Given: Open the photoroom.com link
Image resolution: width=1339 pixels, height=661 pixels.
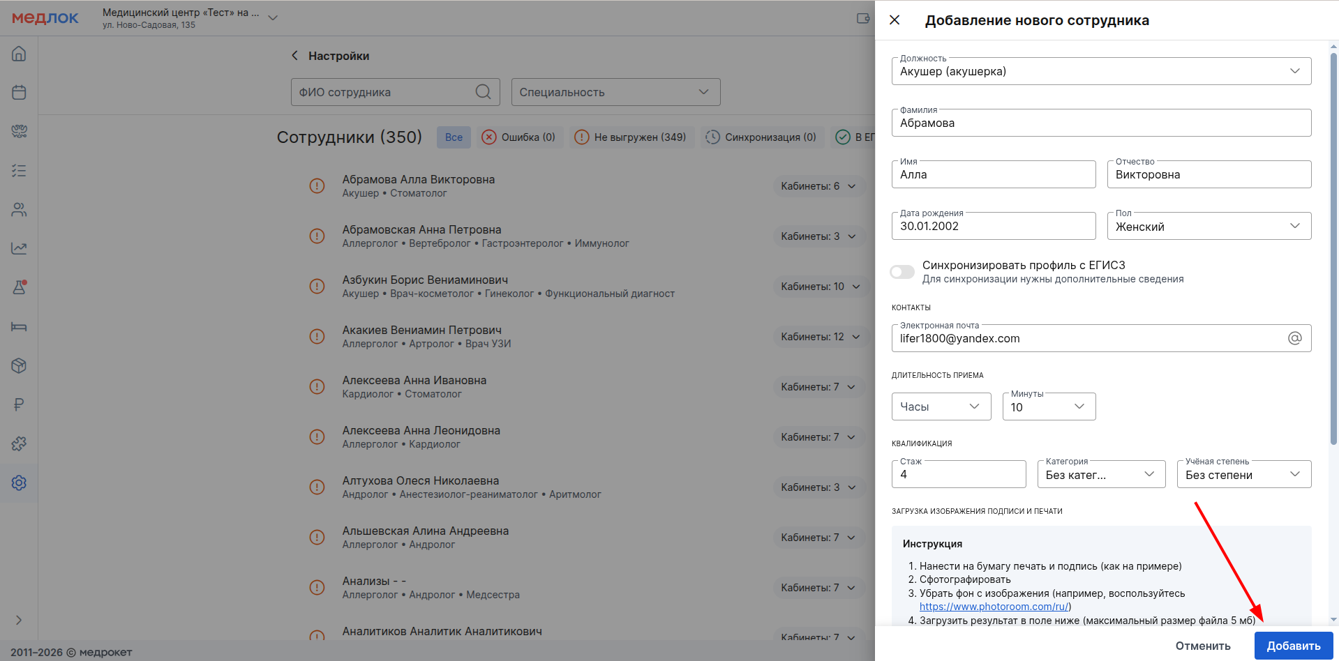Looking at the screenshot, I should [x=994, y=607].
